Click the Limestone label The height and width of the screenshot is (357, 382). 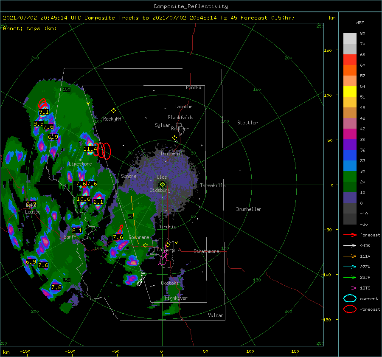(x=80, y=164)
